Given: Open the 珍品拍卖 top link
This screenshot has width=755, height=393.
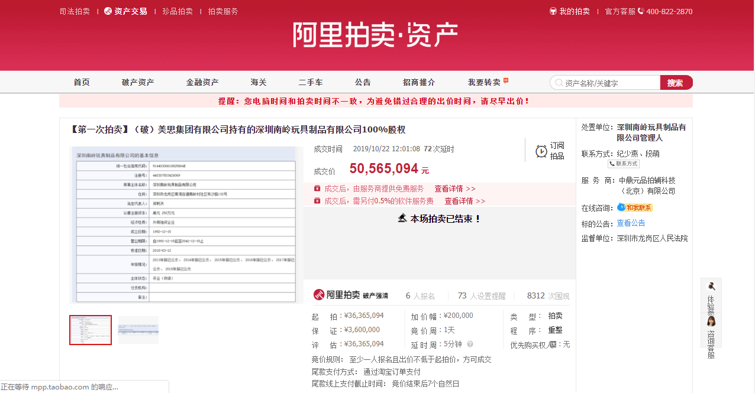Looking at the screenshot, I should click(x=178, y=11).
